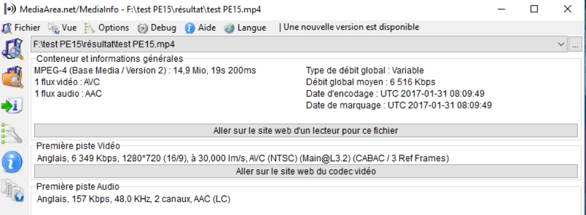Click the ellipsis browse button
Viewport: 586px width, 215px height.
tap(575, 45)
